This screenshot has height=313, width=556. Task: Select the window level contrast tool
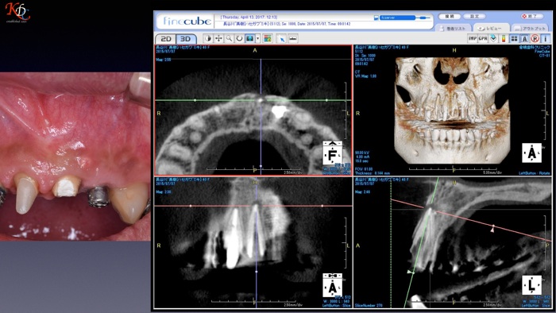(208, 39)
